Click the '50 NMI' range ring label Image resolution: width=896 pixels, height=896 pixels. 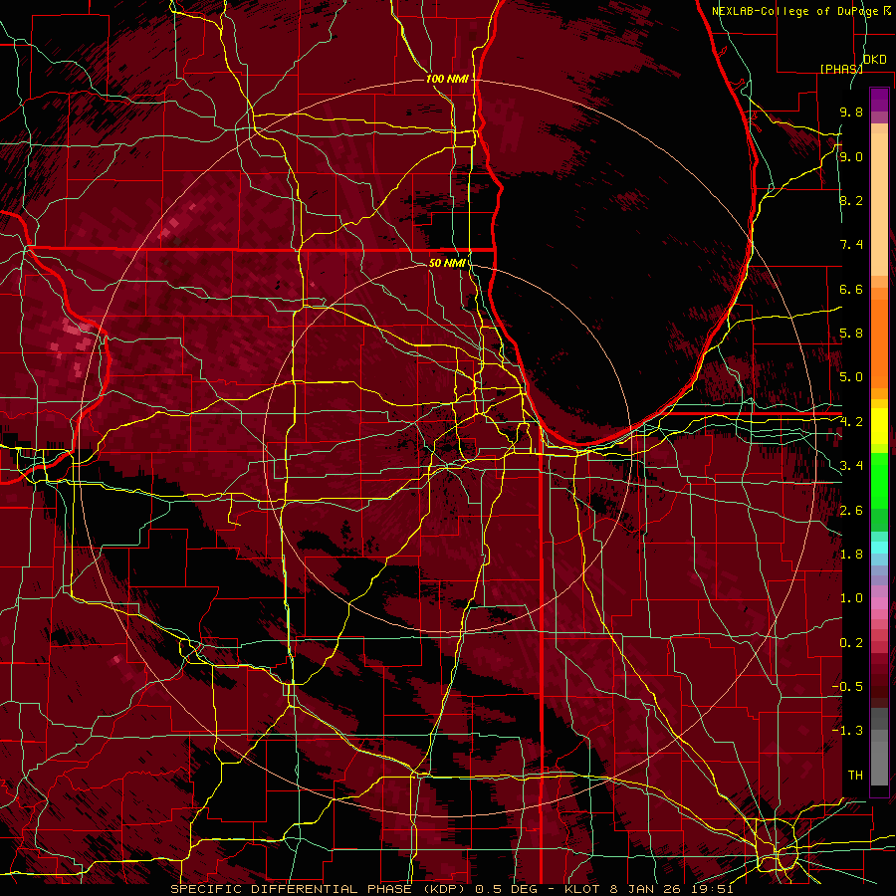point(447,263)
